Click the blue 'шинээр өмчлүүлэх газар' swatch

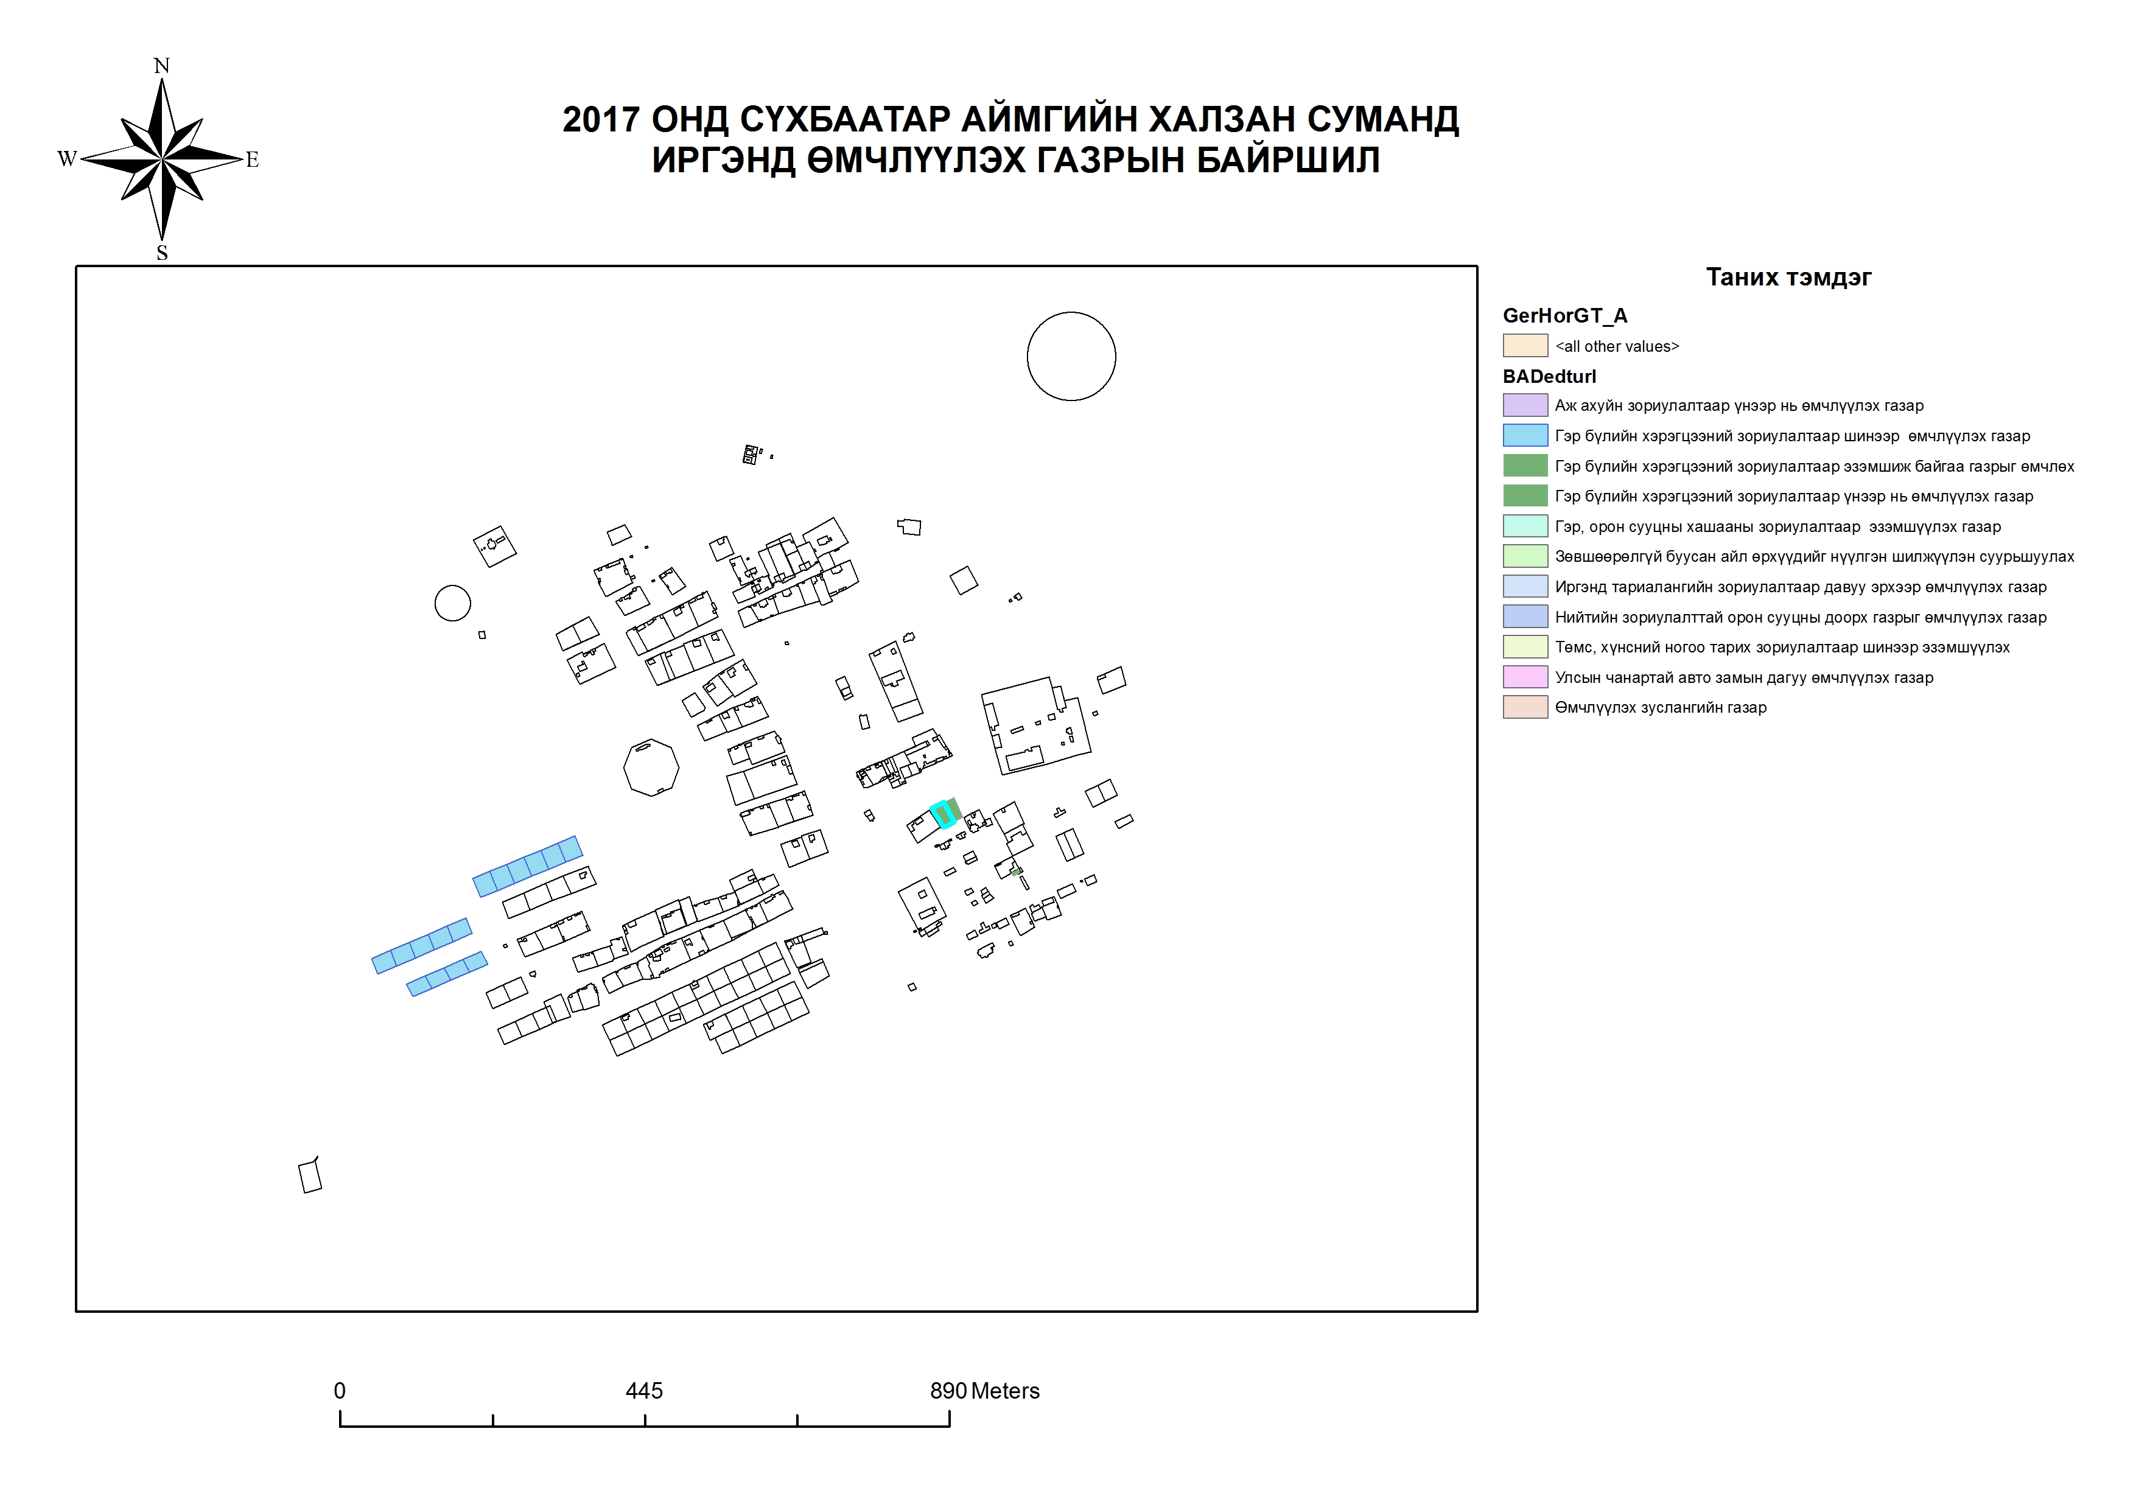pyautogui.click(x=1525, y=435)
